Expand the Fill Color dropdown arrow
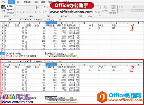This screenshot has height=105, width=144. (x=38, y=12)
